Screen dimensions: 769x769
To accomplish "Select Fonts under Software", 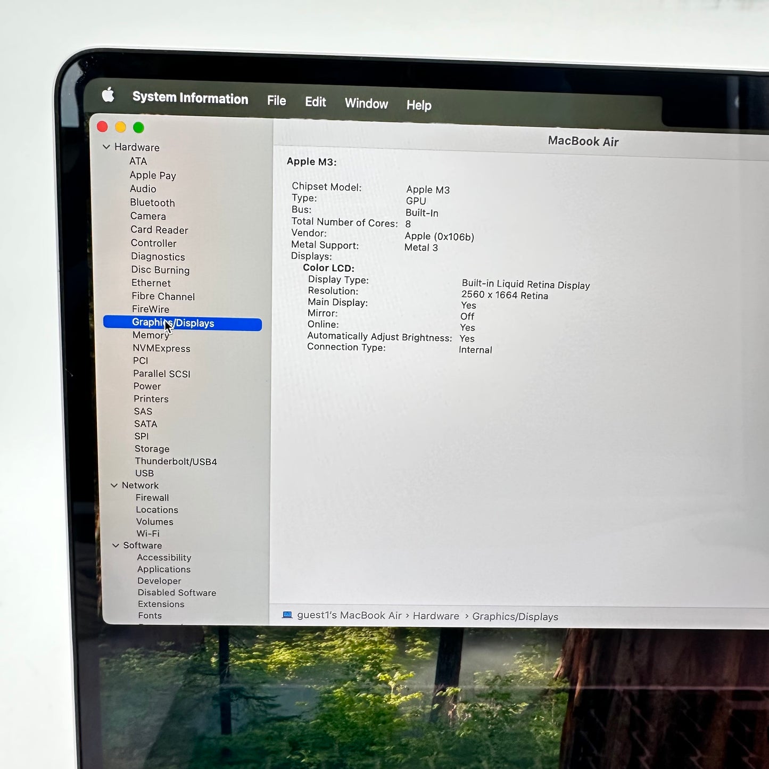I will coord(150,616).
